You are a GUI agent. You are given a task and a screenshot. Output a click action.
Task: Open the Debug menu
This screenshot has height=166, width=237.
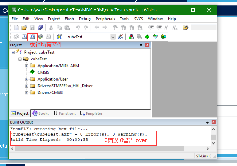coord(85,19)
